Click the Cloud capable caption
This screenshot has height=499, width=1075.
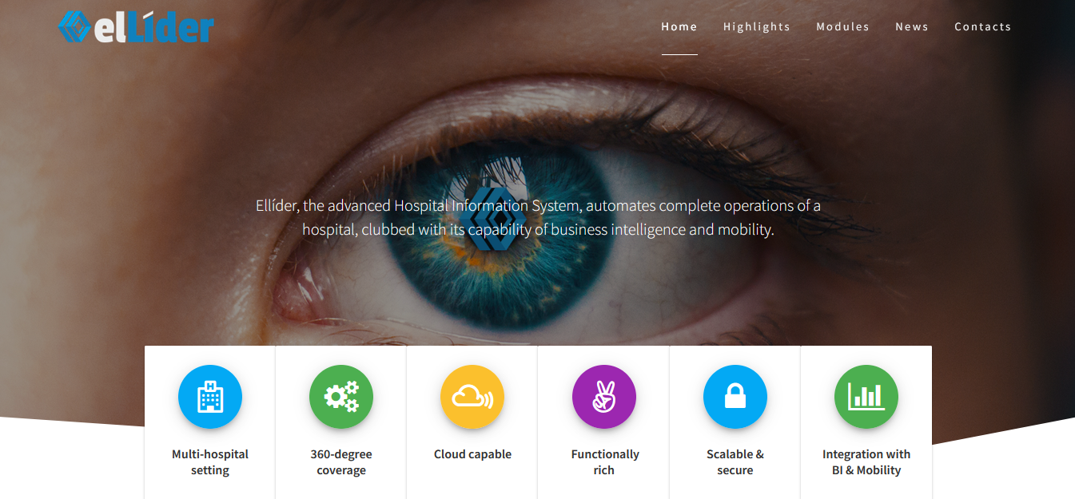coord(472,454)
